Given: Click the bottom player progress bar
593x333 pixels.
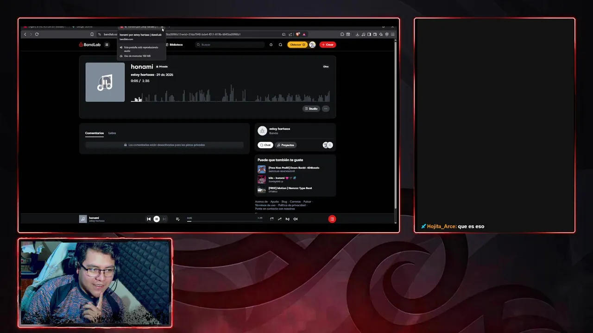Looking at the screenshot, I should coord(225,221).
